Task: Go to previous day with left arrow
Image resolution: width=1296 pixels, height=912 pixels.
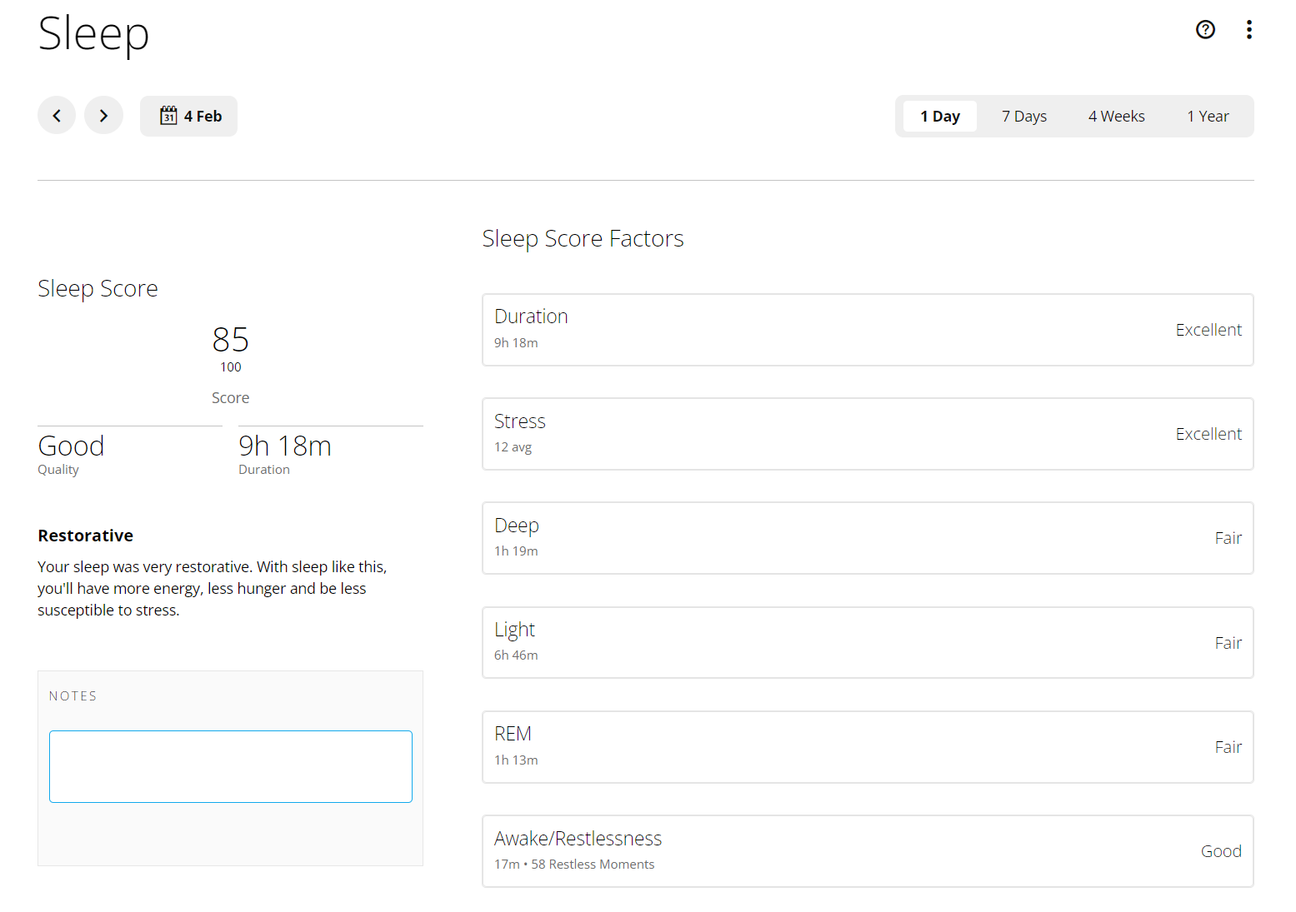Action: (57, 116)
